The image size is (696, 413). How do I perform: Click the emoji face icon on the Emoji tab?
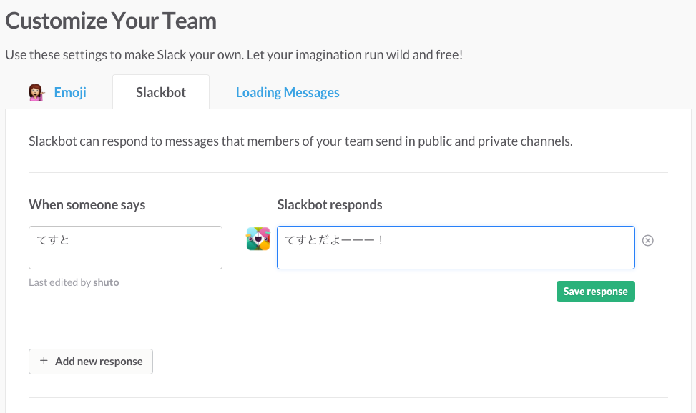(36, 91)
